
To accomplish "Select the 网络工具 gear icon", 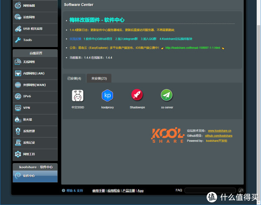I will (18, 154).
